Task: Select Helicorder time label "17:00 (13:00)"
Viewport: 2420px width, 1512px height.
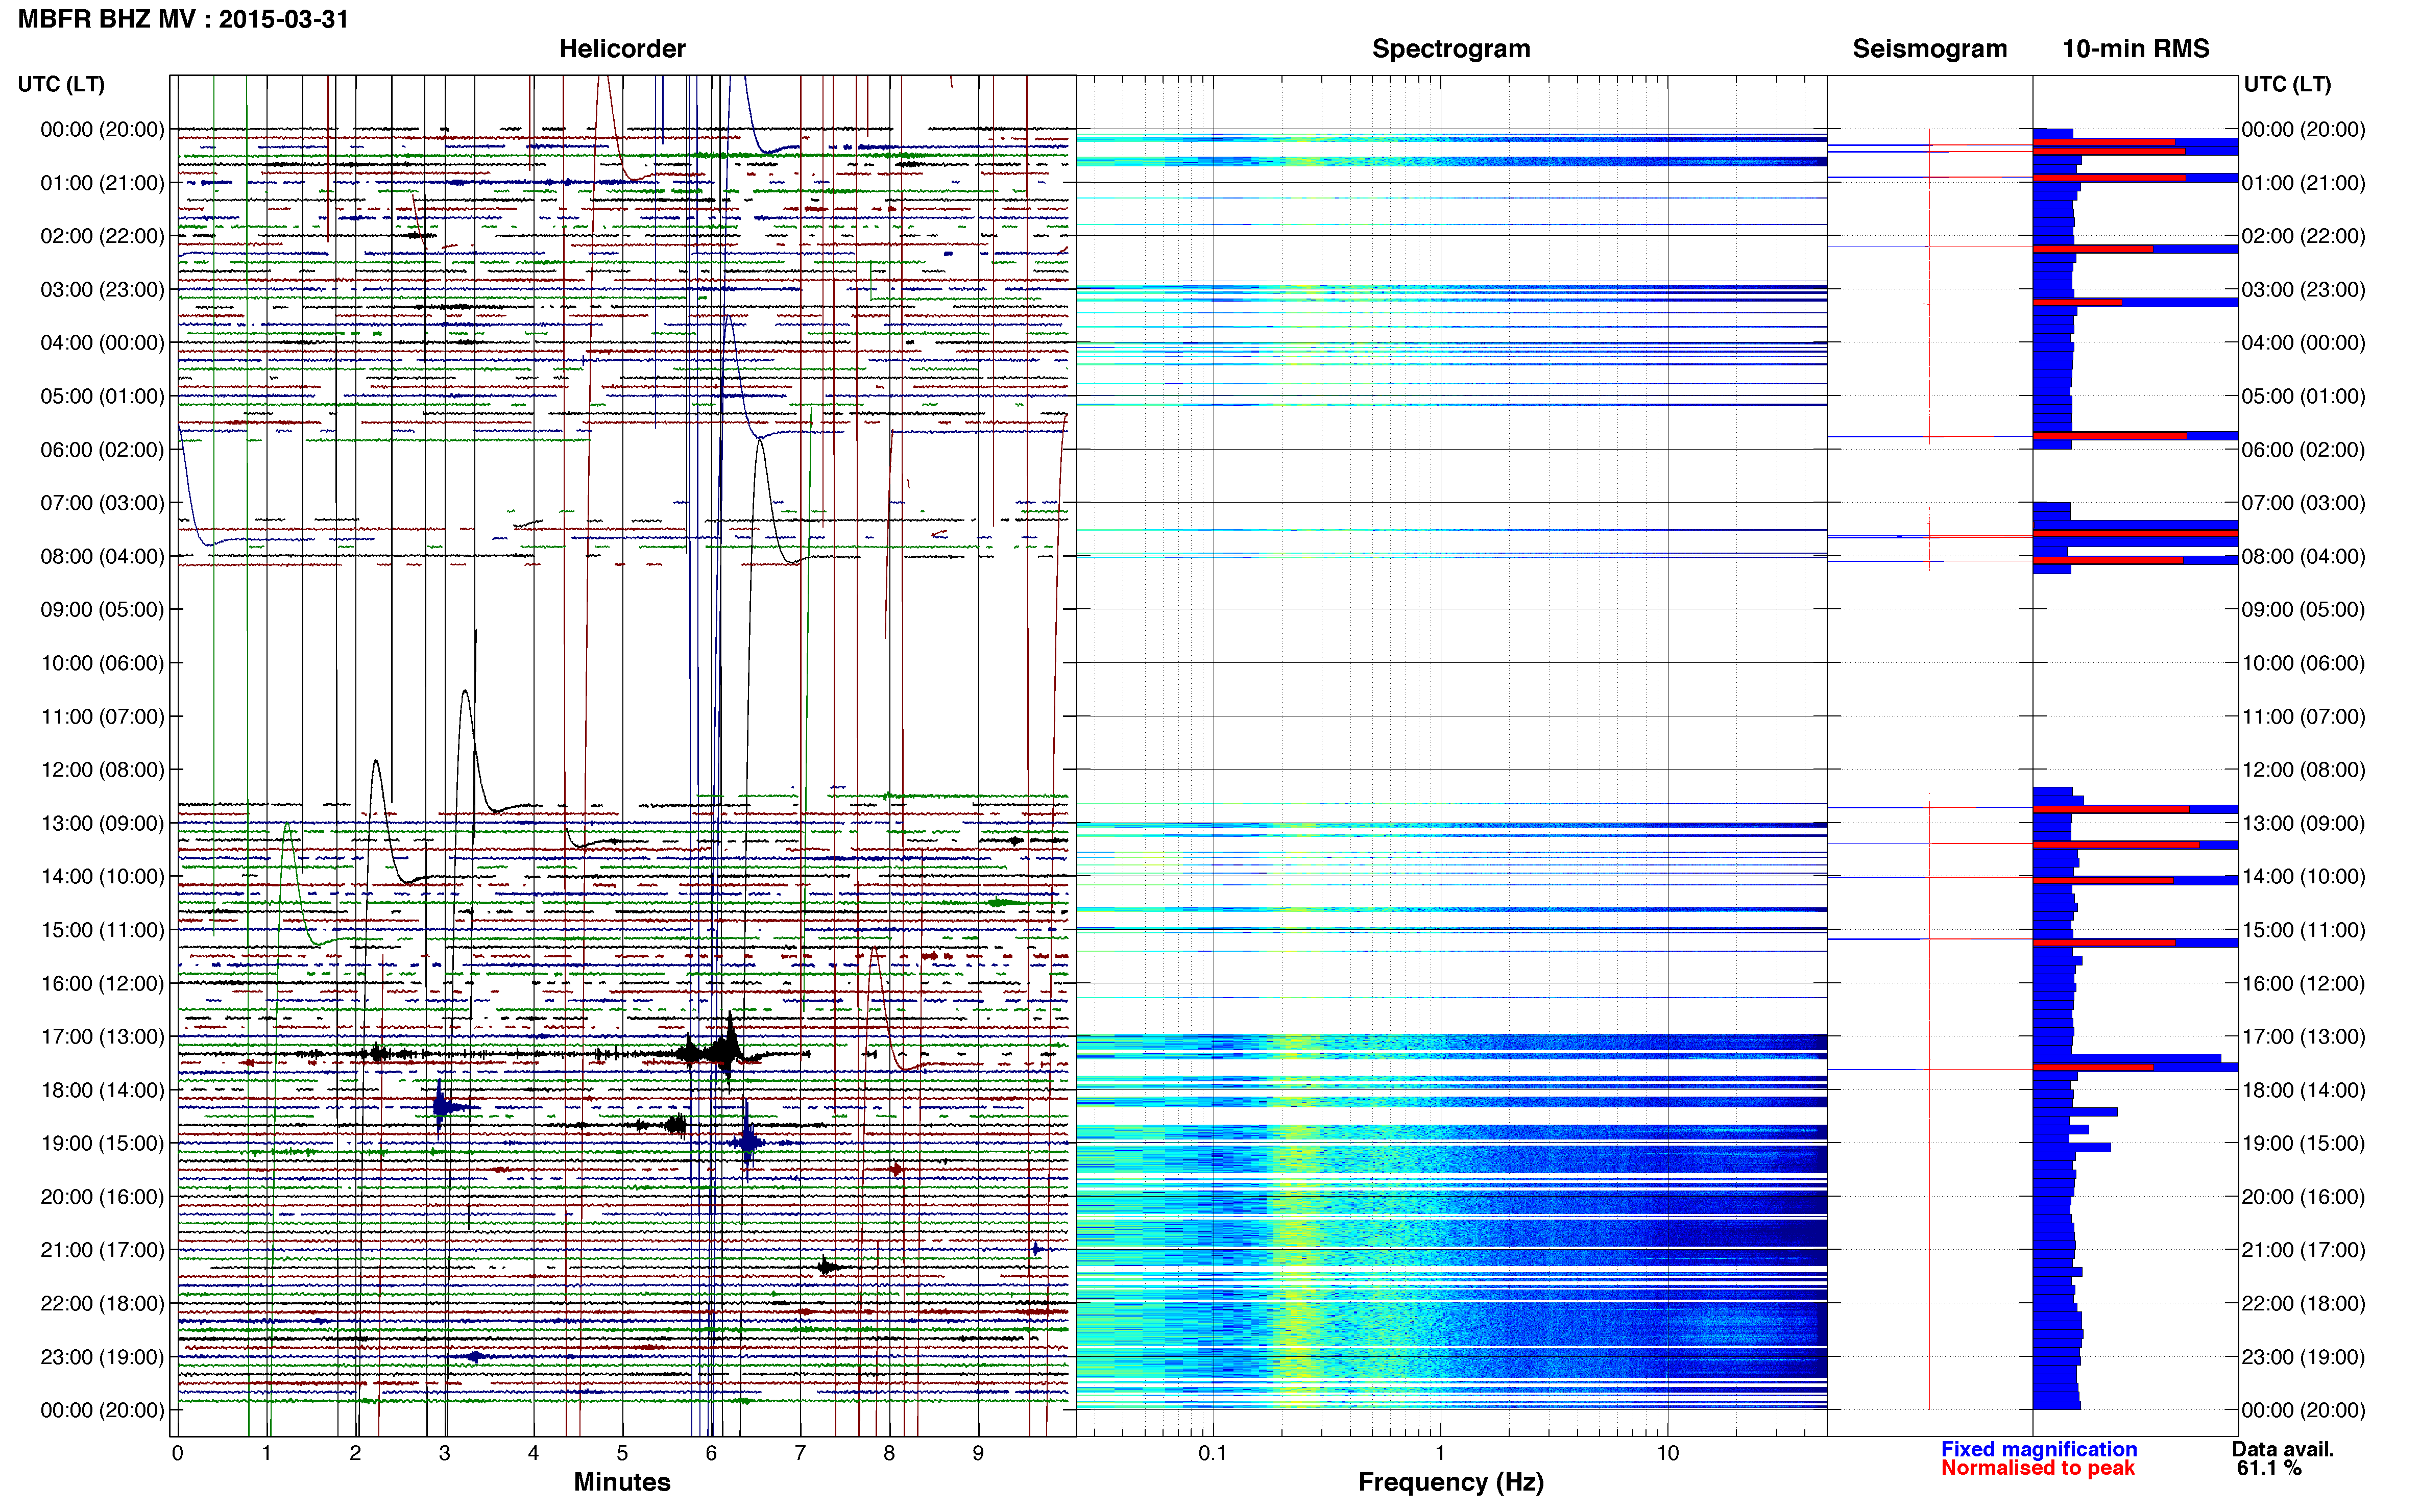Action: [102, 1037]
